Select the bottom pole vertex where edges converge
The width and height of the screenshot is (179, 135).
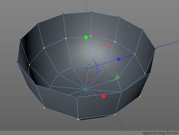pos(86,89)
